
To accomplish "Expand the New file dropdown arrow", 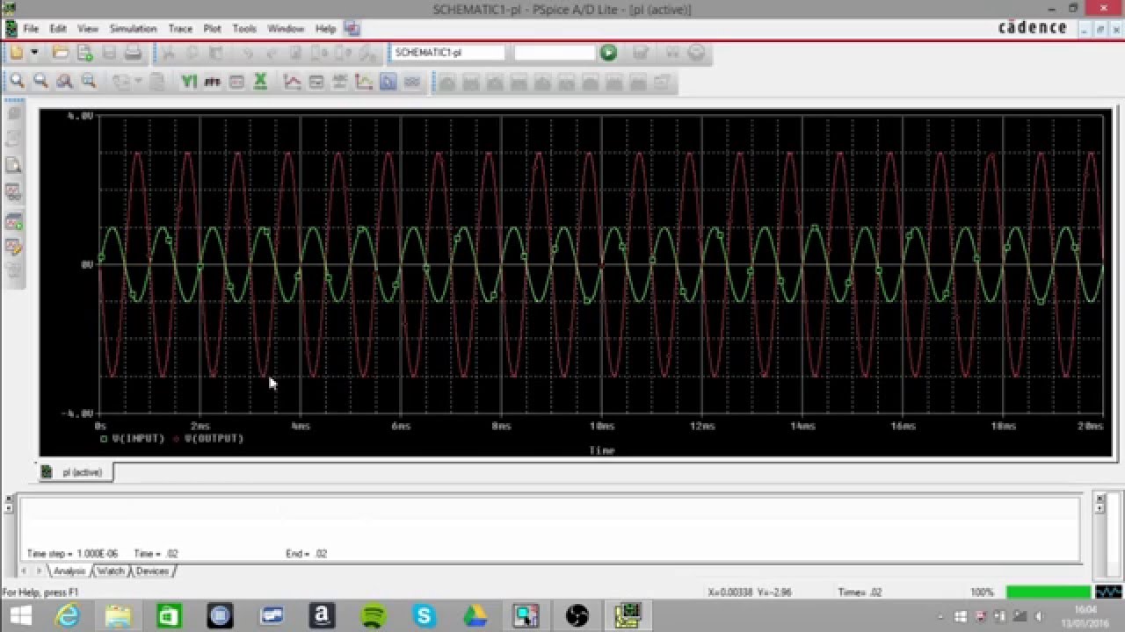I will pos(34,53).
